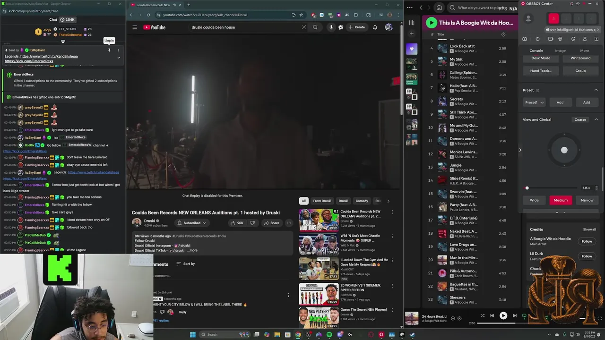The width and height of the screenshot is (605, 340).
Task: Open the Subscribed dropdown for Druski
Action: [x=191, y=223]
